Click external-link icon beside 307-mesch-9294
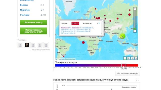This screenshot has height=90, width=161. coord(74,33)
